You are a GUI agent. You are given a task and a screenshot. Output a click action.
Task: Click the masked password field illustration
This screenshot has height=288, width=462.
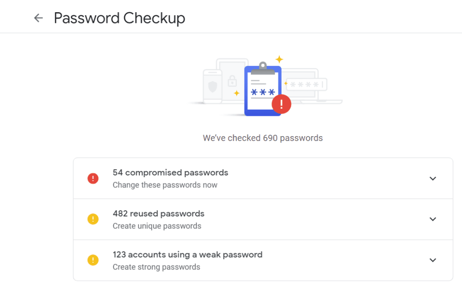tap(307, 84)
